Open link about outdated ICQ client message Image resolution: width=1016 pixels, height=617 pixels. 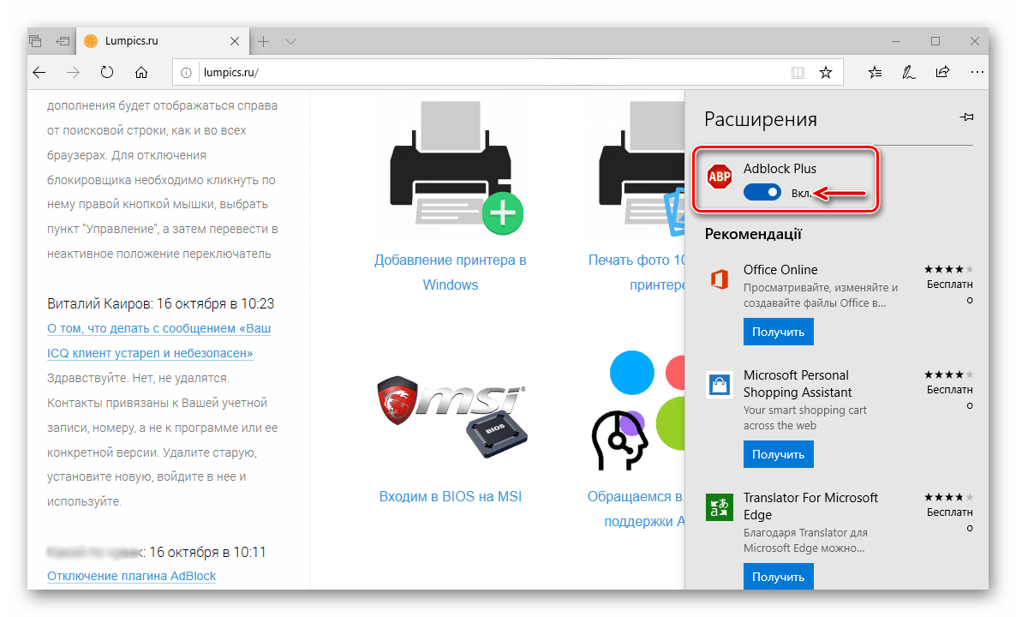tap(158, 341)
